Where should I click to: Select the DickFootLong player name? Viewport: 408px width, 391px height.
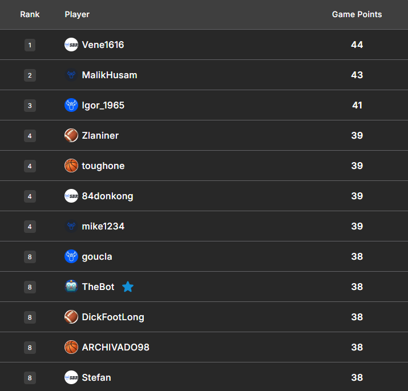click(x=113, y=317)
